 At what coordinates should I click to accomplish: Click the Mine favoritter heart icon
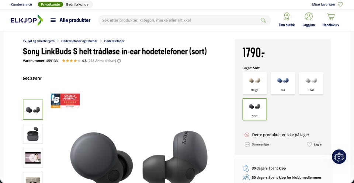(340, 4)
